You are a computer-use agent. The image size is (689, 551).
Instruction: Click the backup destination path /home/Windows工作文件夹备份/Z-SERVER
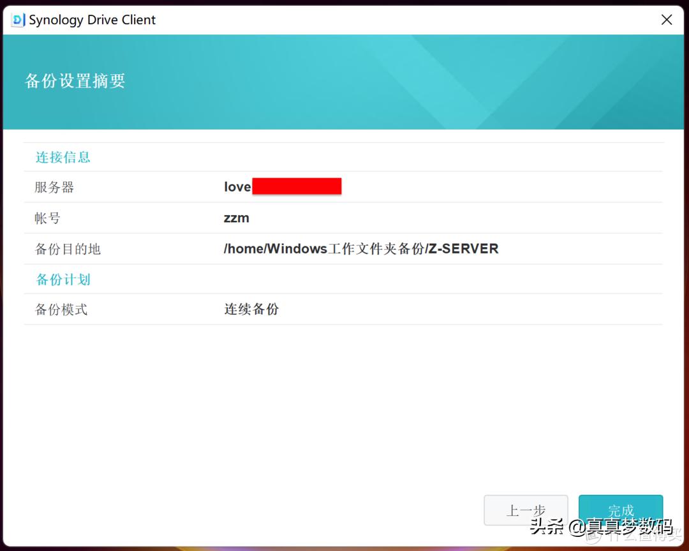click(360, 248)
